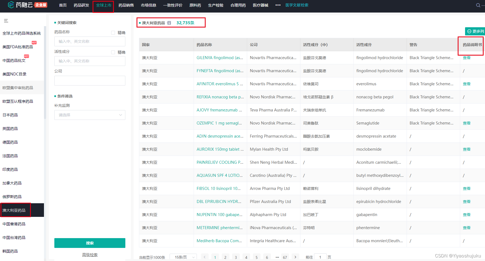Click 查看 for the METERMINE row

pyautogui.click(x=467, y=228)
